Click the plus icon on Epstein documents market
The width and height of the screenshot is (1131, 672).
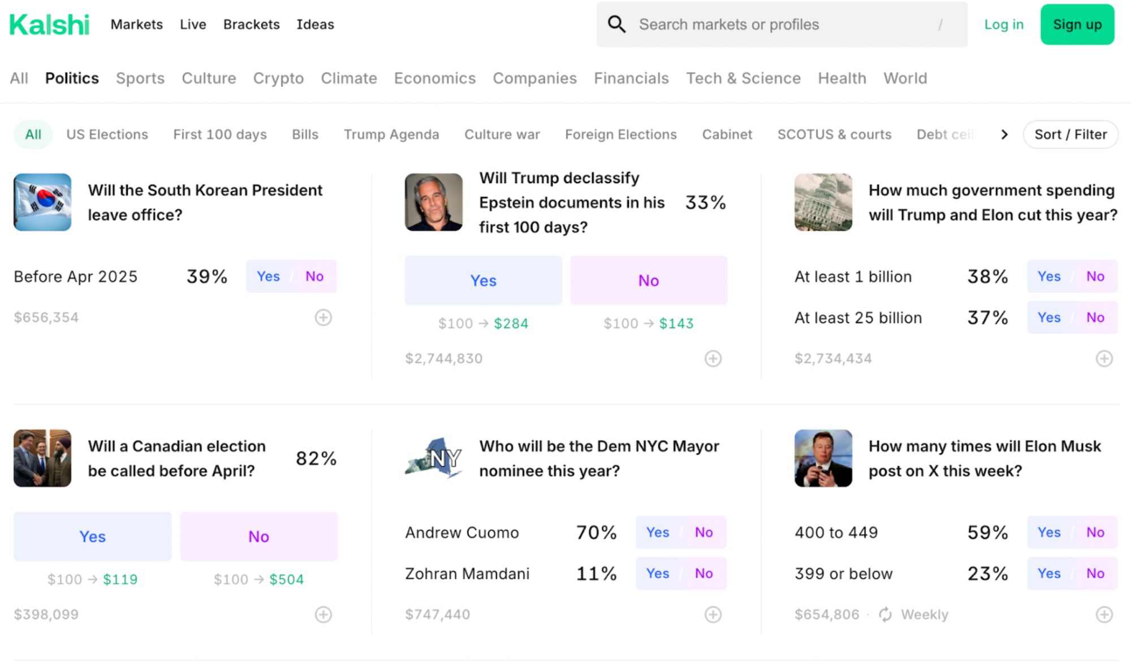(x=713, y=358)
